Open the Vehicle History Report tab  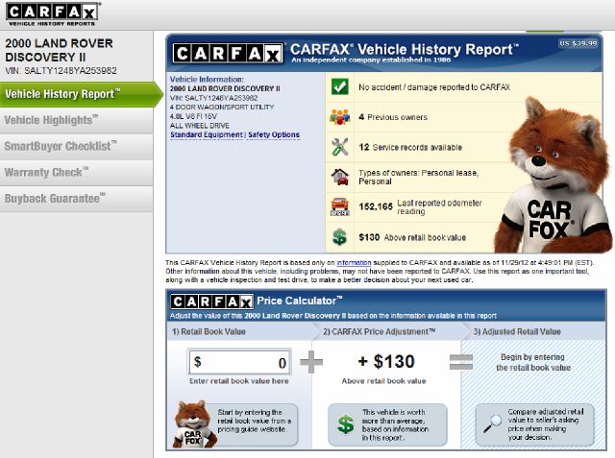[x=62, y=94]
